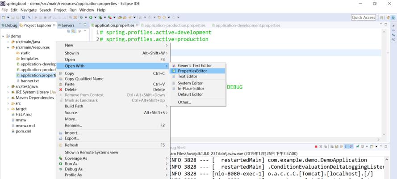Select the active Debug perspective icon

tap(393, 18)
